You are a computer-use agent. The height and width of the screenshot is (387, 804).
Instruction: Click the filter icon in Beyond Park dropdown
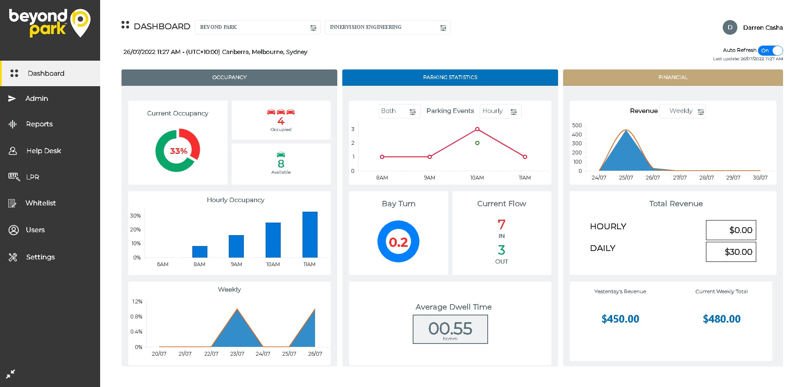[313, 28]
